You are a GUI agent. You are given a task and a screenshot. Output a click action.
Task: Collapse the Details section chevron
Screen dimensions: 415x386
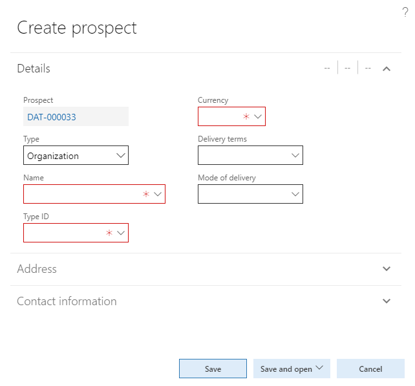point(387,69)
